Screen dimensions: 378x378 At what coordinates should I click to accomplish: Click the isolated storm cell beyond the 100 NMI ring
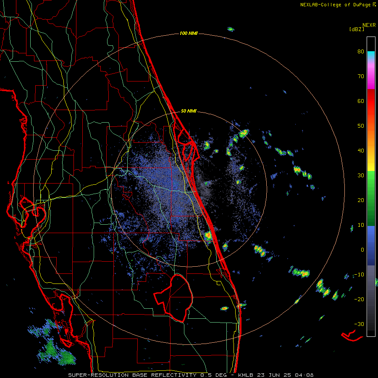click(231, 29)
